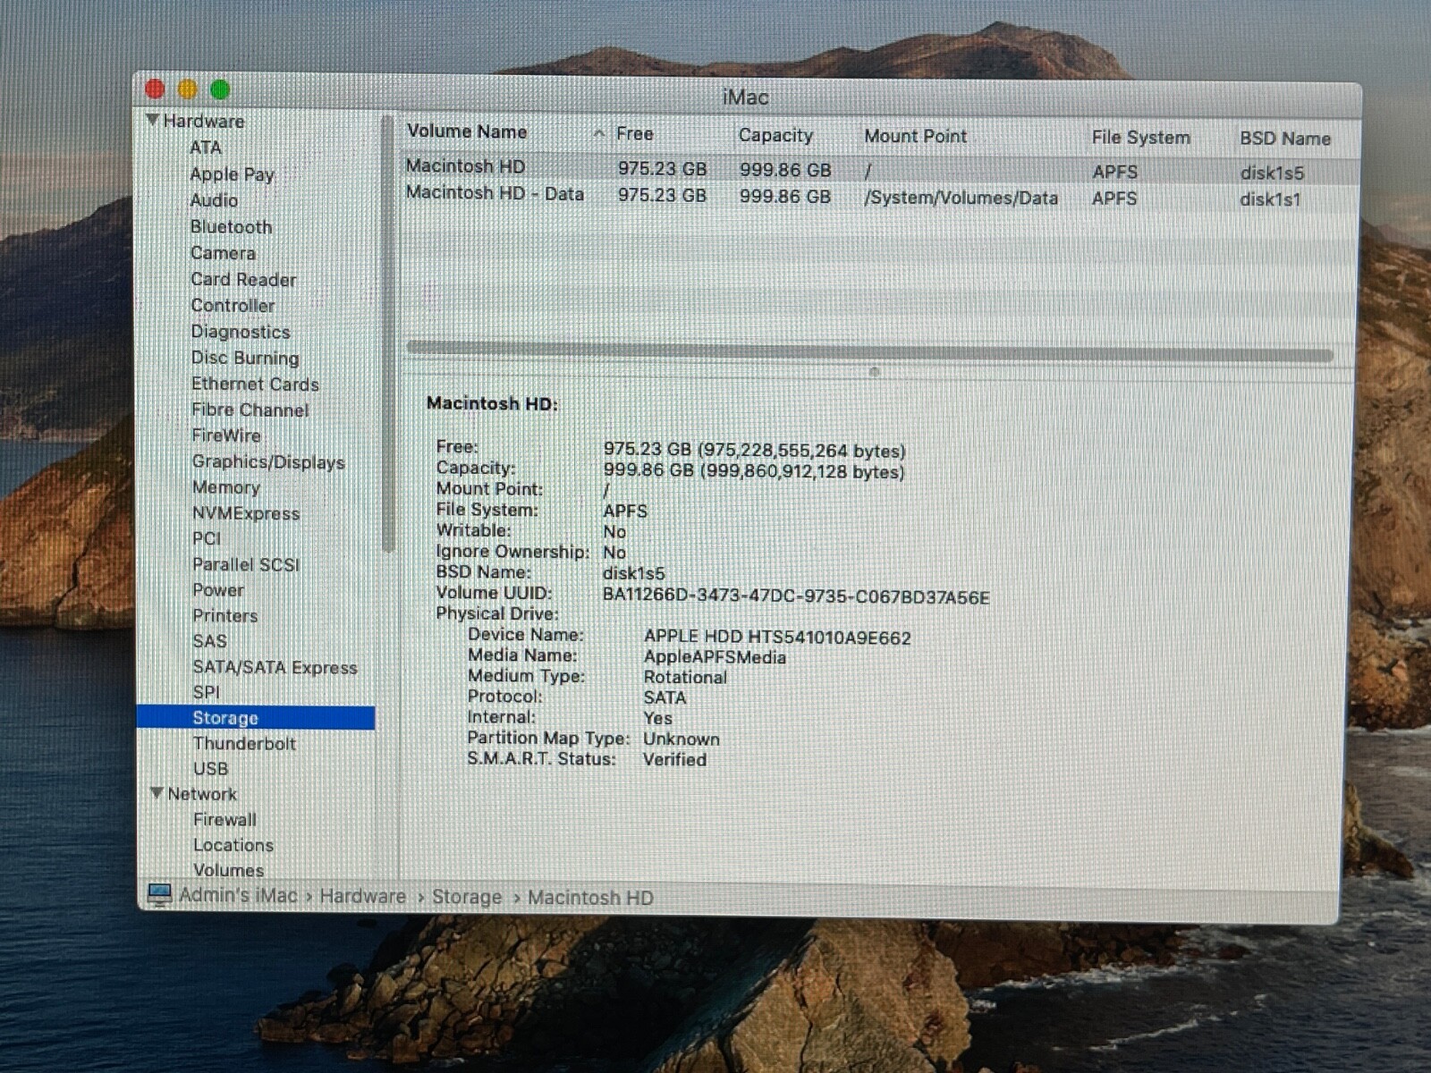Click the sidebar vertical scrollbar
The image size is (1431, 1073).
pos(387,335)
